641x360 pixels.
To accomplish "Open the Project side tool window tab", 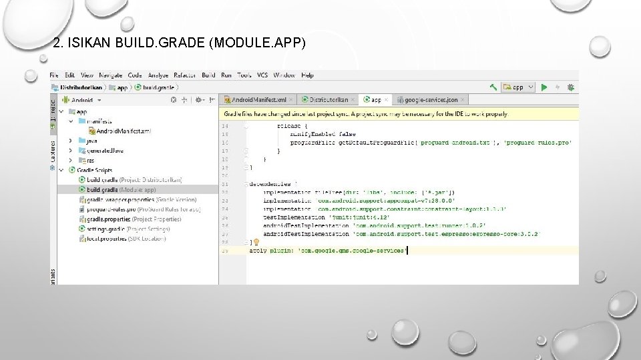I will (x=53, y=114).
